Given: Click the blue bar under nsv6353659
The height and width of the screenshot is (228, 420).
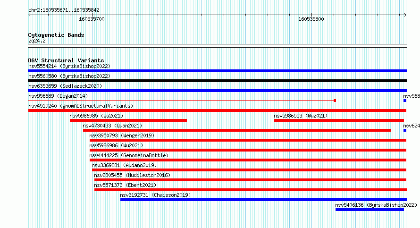Looking at the screenshot, I should [x=217, y=91].
